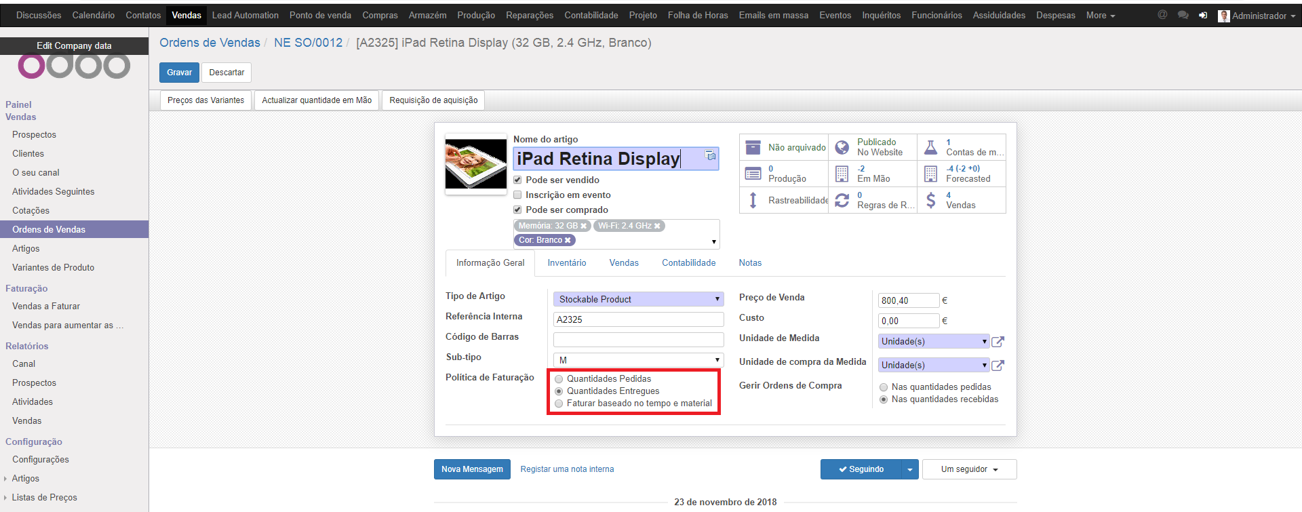Choose Nas quantidades recebidas radio
This screenshot has height=512, width=1302.
(884, 399)
